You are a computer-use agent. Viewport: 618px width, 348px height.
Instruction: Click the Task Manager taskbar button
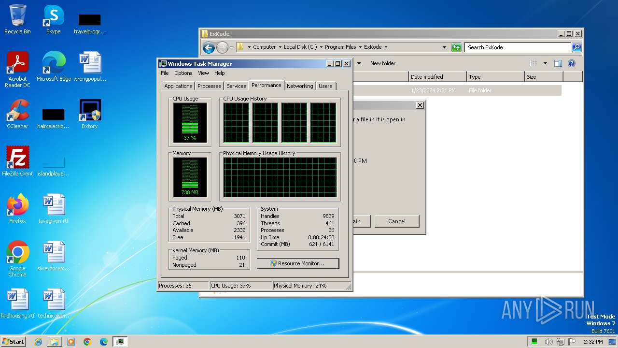click(x=120, y=342)
